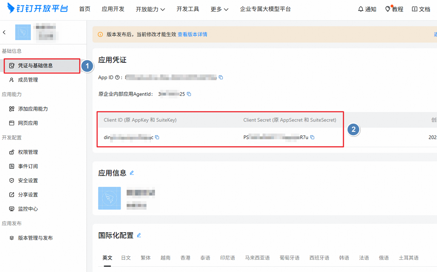Screen dimensions: 437x272
Task: Click the app avatar in the sidebar header
Action: [x=23, y=32]
